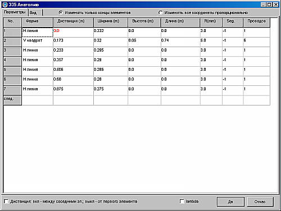The height and width of the screenshot is (211, 281).
Task: Switch to the Вид tab
Action: pyautogui.click(x=35, y=12)
